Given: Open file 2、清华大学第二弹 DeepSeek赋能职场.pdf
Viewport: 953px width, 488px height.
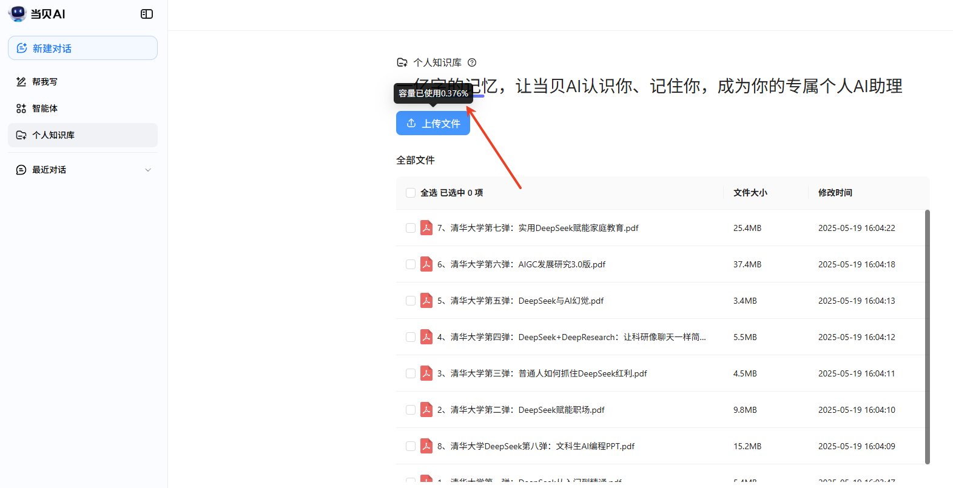Looking at the screenshot, I should click(521, 410).
